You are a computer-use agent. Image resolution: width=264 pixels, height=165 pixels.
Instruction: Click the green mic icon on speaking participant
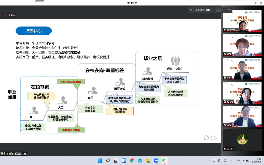(225, 78)
